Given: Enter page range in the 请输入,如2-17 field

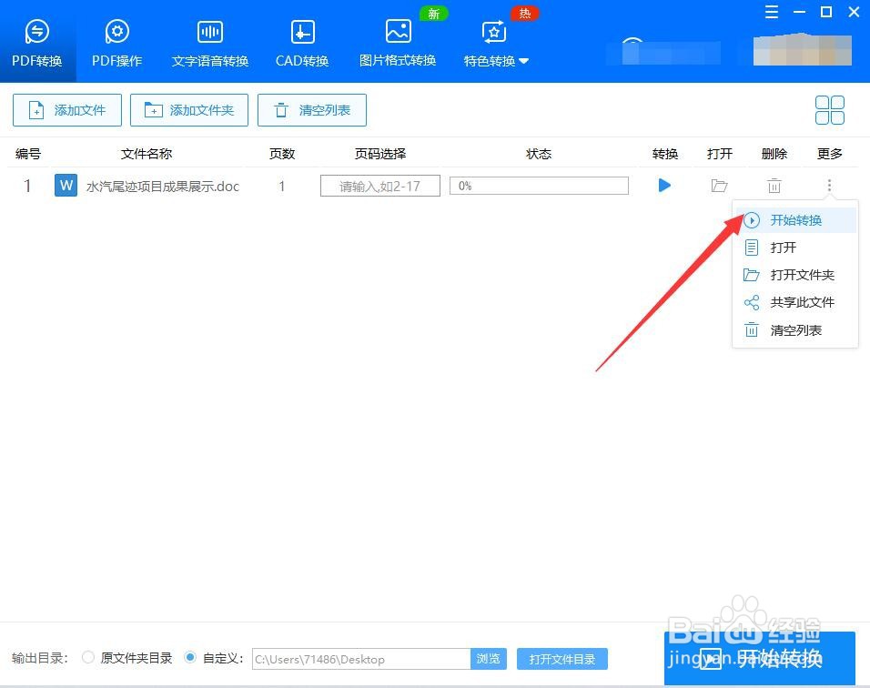Looking at the screenshot, I should pos(379,186).
